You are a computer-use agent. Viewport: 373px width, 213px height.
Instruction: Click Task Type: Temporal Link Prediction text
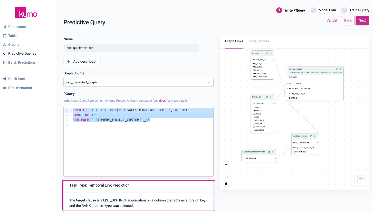[99, 185]
